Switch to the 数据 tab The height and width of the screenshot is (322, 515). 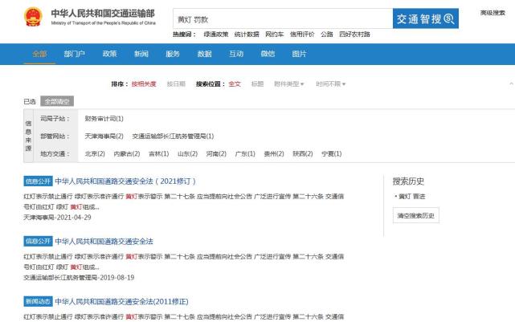[204, 54]
